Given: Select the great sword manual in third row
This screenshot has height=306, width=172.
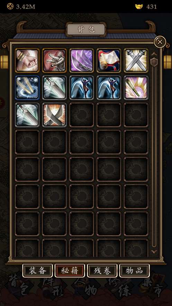Looking at the screenshot, I should 27,115.
